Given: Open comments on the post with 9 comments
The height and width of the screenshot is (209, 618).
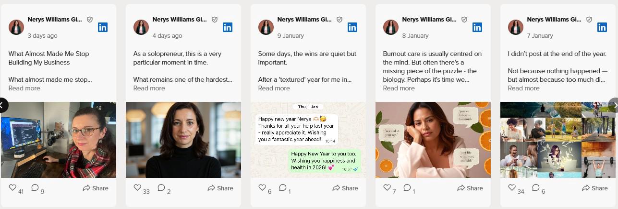Looking at the screenshot, I should point(35,188).
